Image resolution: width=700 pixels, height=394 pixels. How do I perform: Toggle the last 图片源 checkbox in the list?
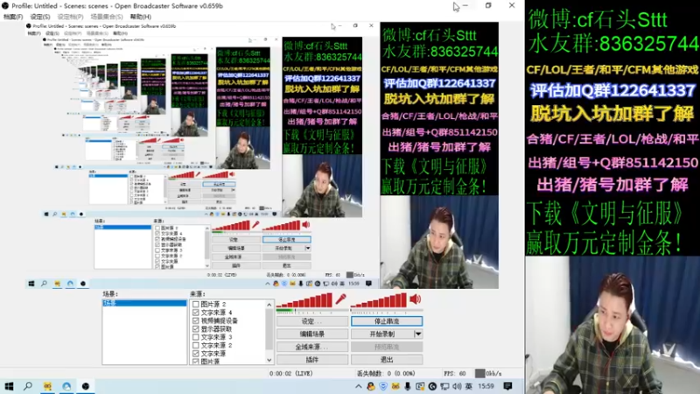pyautogui.click(x=195, y=362)
